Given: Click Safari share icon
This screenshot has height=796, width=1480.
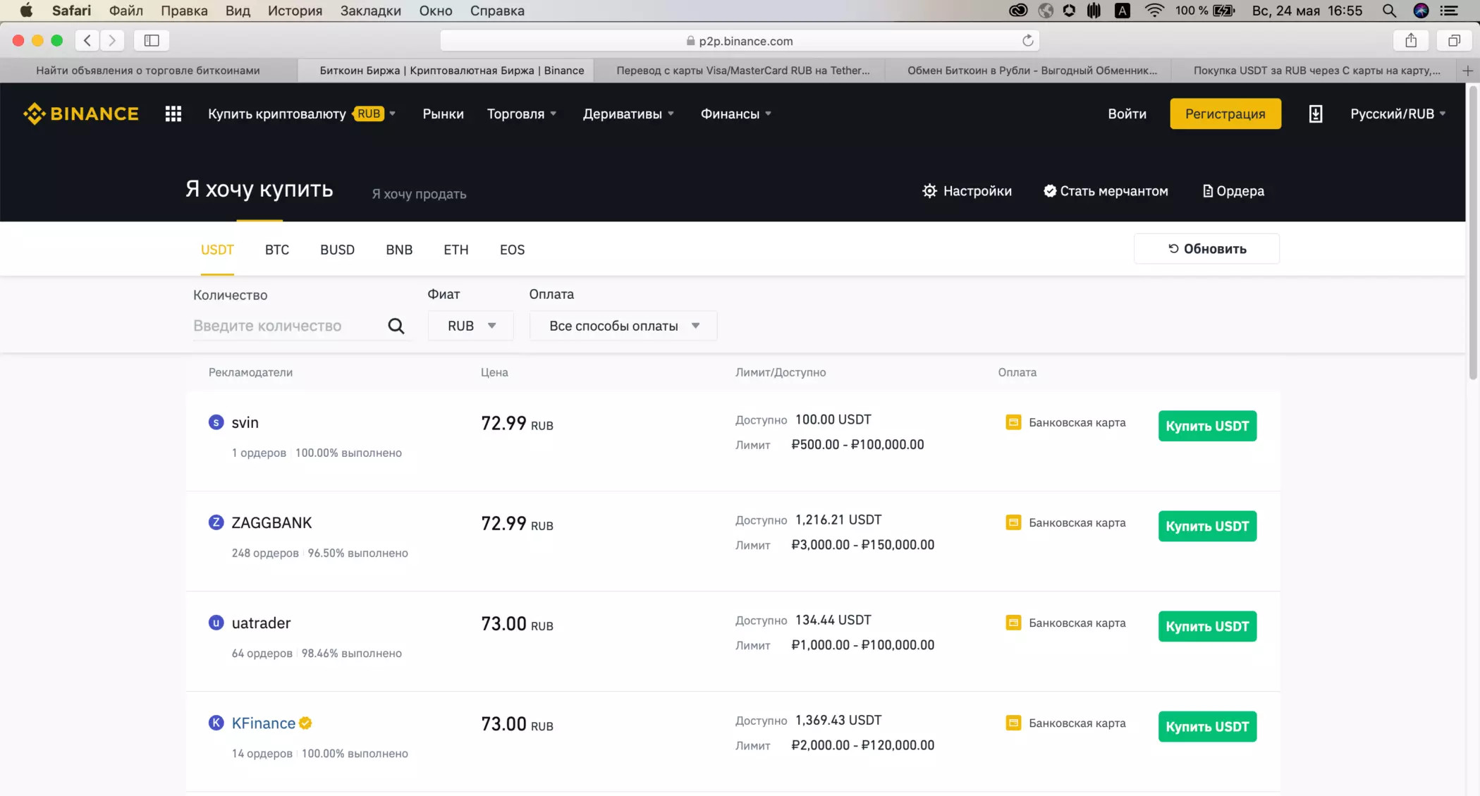Looking at the screenshot, I should [1410, 41].
